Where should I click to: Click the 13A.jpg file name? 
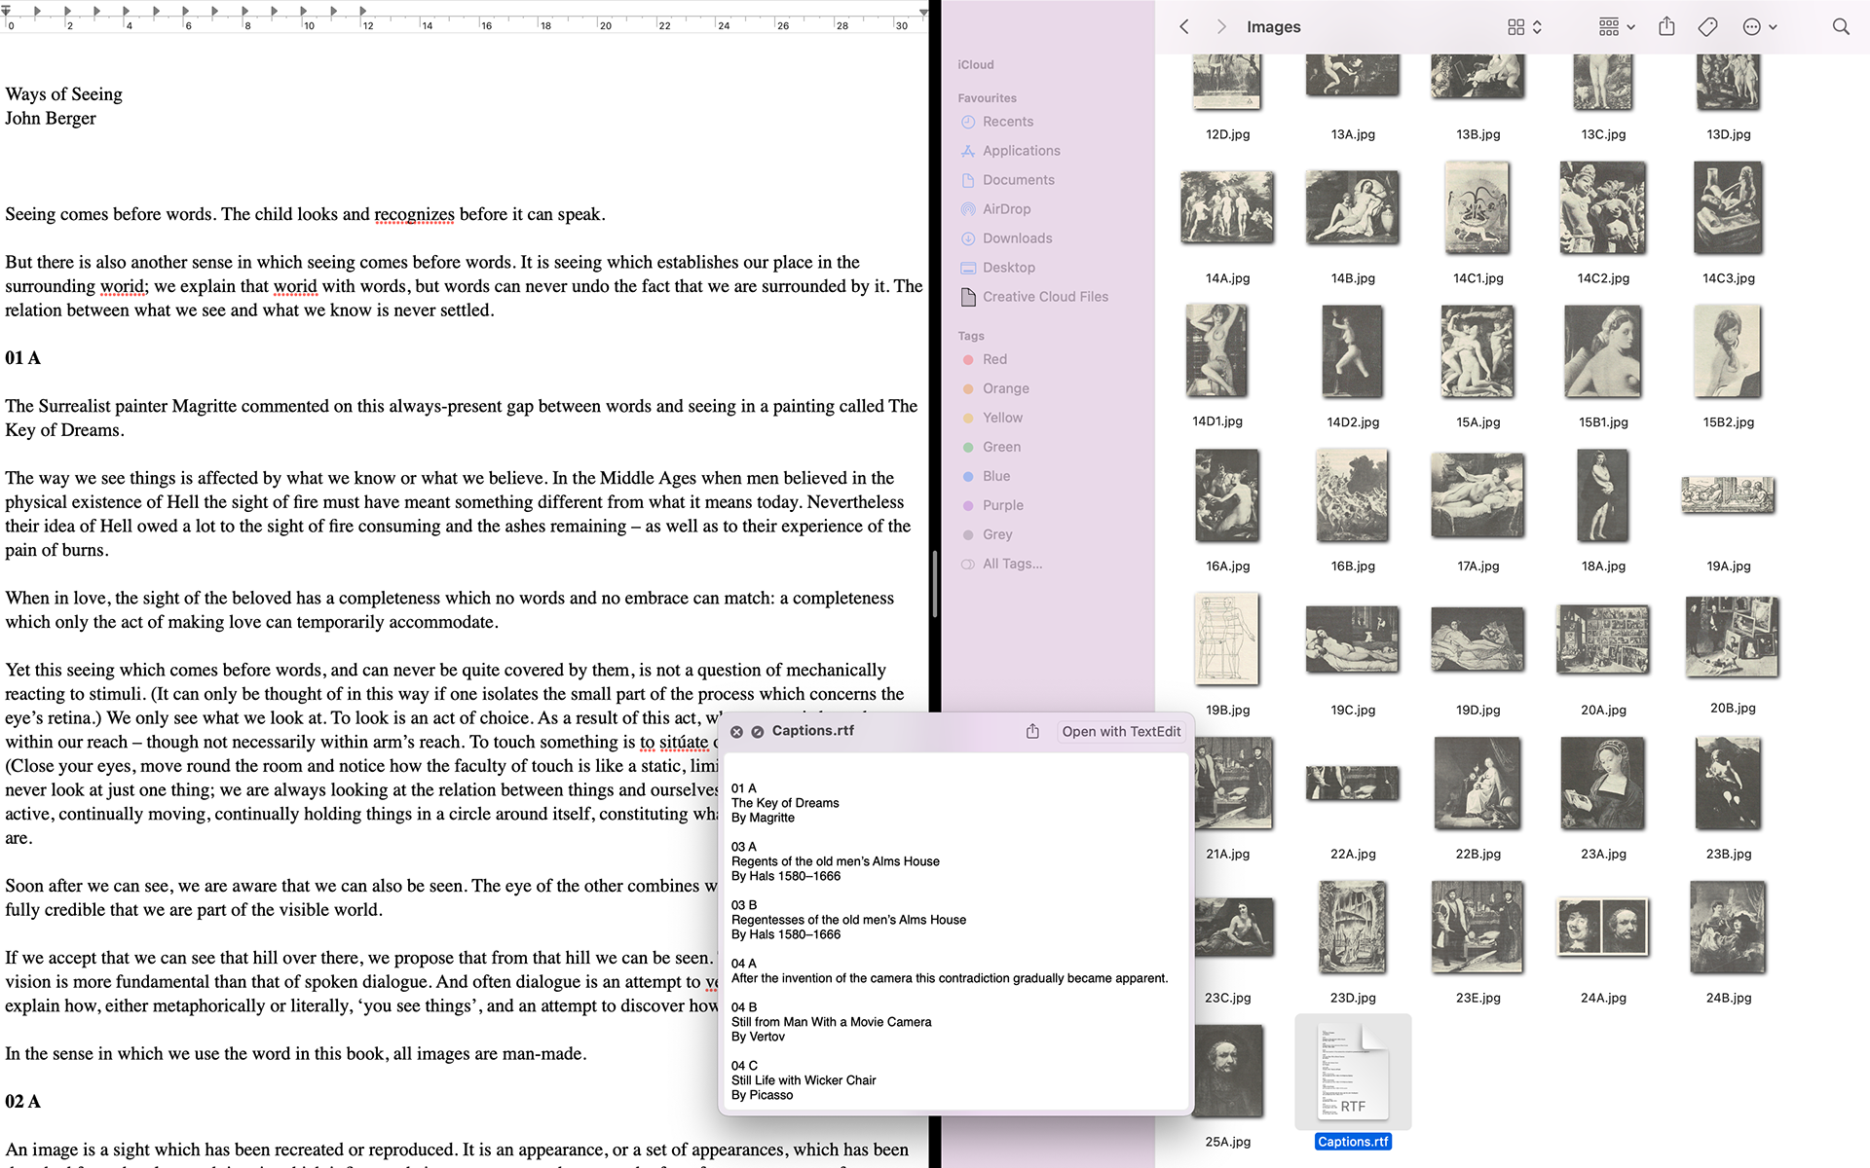coord(1353,134)
